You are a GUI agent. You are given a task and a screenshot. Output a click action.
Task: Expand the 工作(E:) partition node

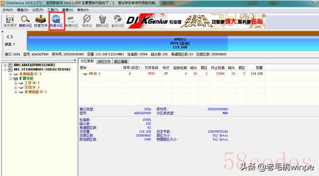16,83
